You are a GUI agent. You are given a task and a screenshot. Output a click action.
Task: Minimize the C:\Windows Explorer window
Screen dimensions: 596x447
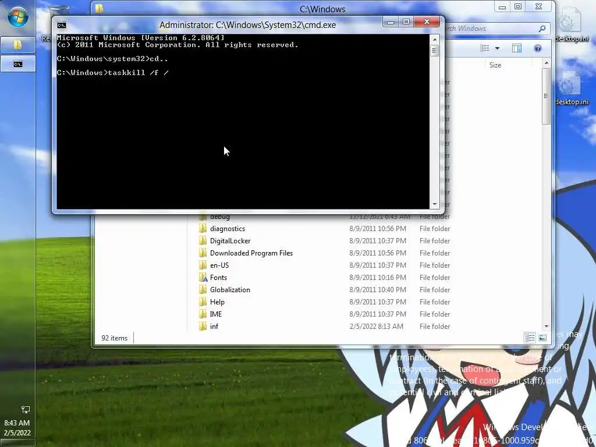tap(502, 7)
